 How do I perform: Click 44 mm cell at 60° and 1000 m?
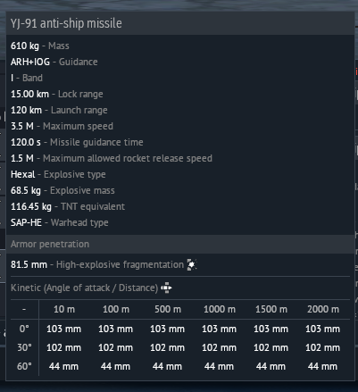pyautogui.click(x=219, y=366)
